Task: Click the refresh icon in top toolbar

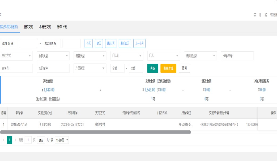Action: tap(255, 15)
